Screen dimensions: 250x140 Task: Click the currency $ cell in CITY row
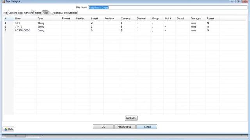coord(128,23)
